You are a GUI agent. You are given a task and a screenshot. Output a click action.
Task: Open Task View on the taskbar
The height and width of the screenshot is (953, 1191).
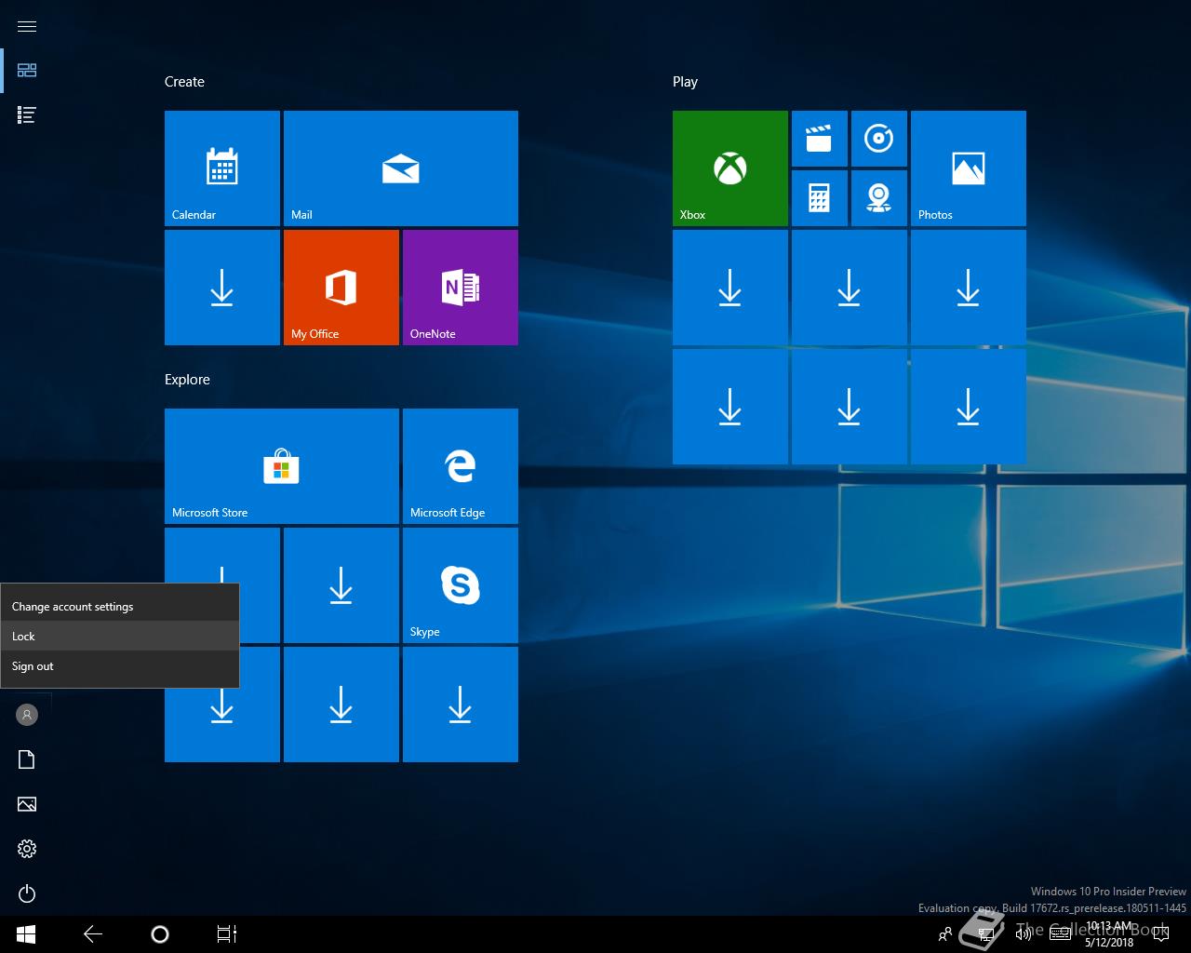point(227,934)
